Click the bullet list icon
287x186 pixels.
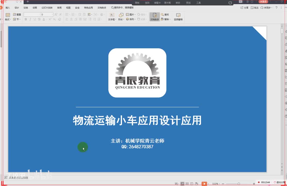coord(67,14)
